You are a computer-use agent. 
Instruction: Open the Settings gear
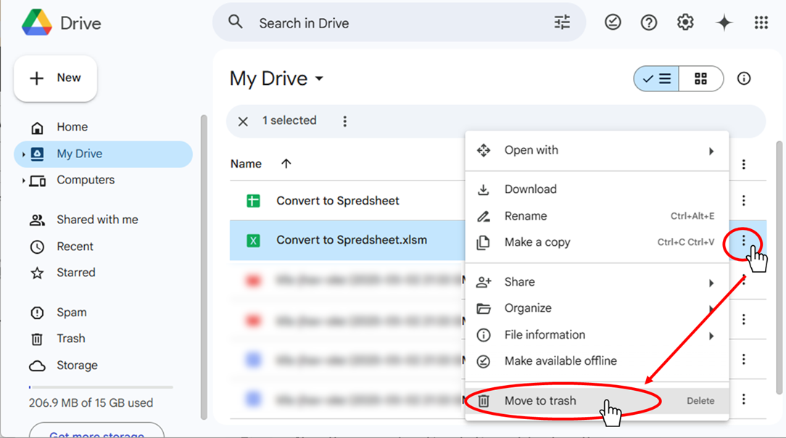tap(685, 22)
